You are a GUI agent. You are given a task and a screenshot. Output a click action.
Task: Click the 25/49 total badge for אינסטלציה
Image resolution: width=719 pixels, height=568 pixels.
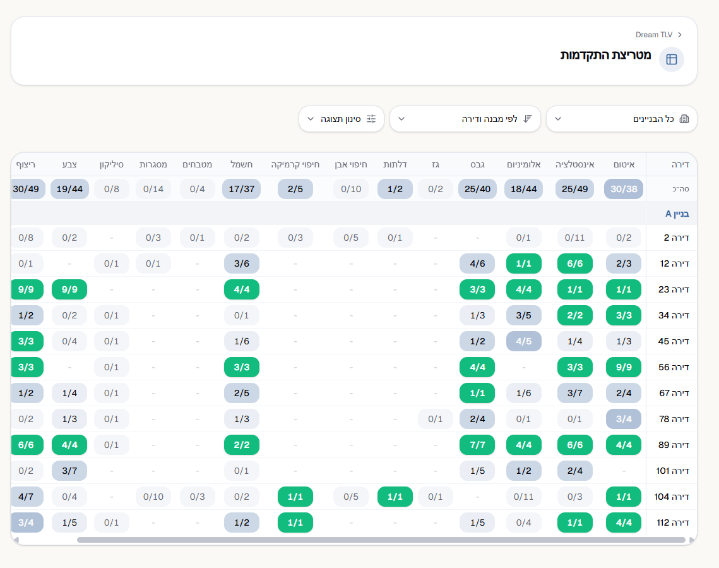tap(574, 189)
